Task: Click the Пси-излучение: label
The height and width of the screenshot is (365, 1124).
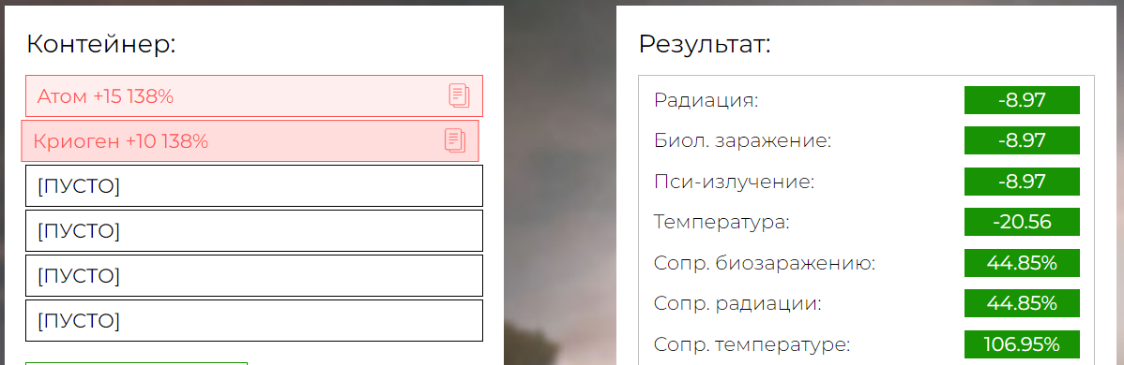Action: coord(734,182)
